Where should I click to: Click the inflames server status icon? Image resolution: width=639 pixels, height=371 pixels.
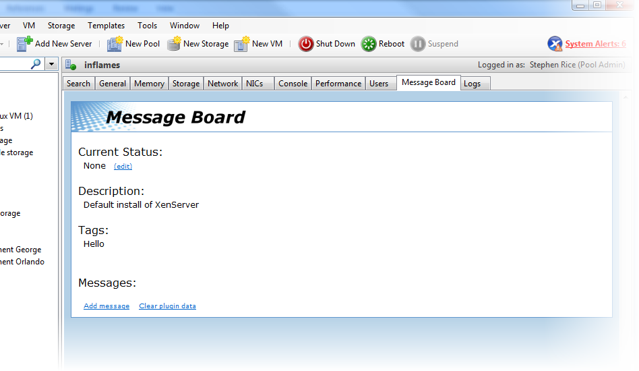point(71,65)
